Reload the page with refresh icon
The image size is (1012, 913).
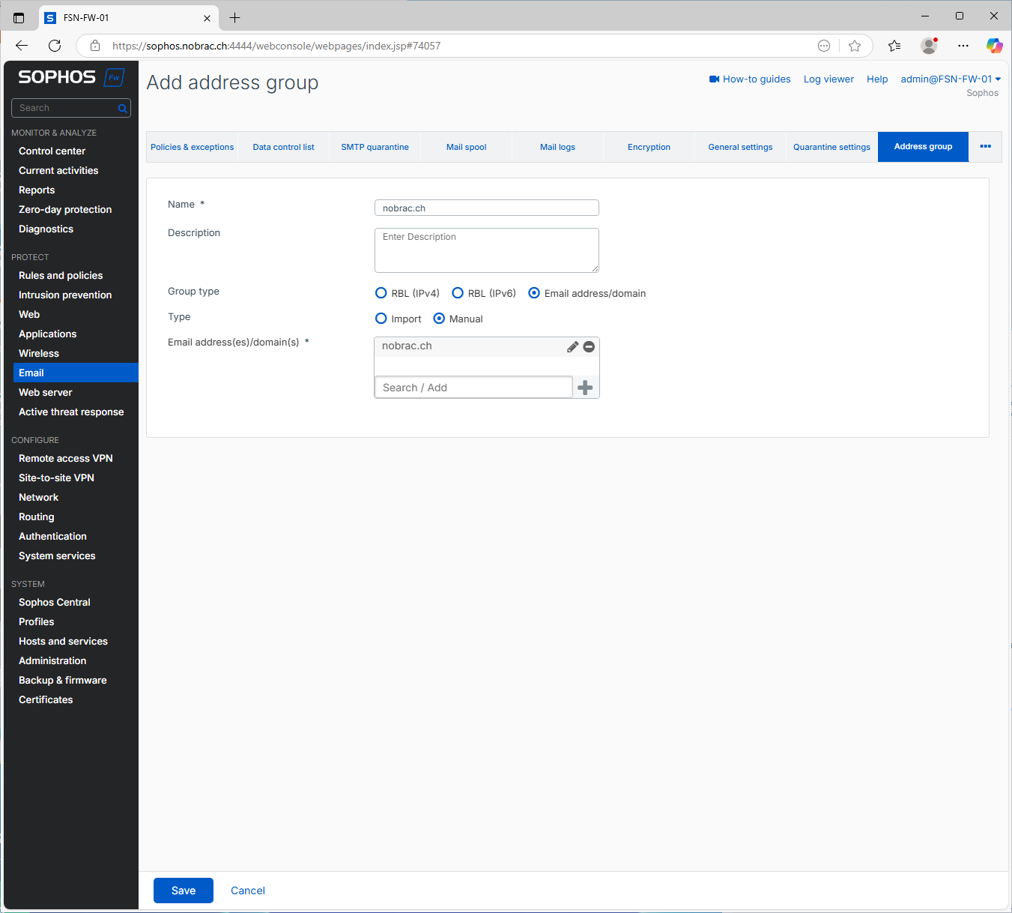pos(55,46)
